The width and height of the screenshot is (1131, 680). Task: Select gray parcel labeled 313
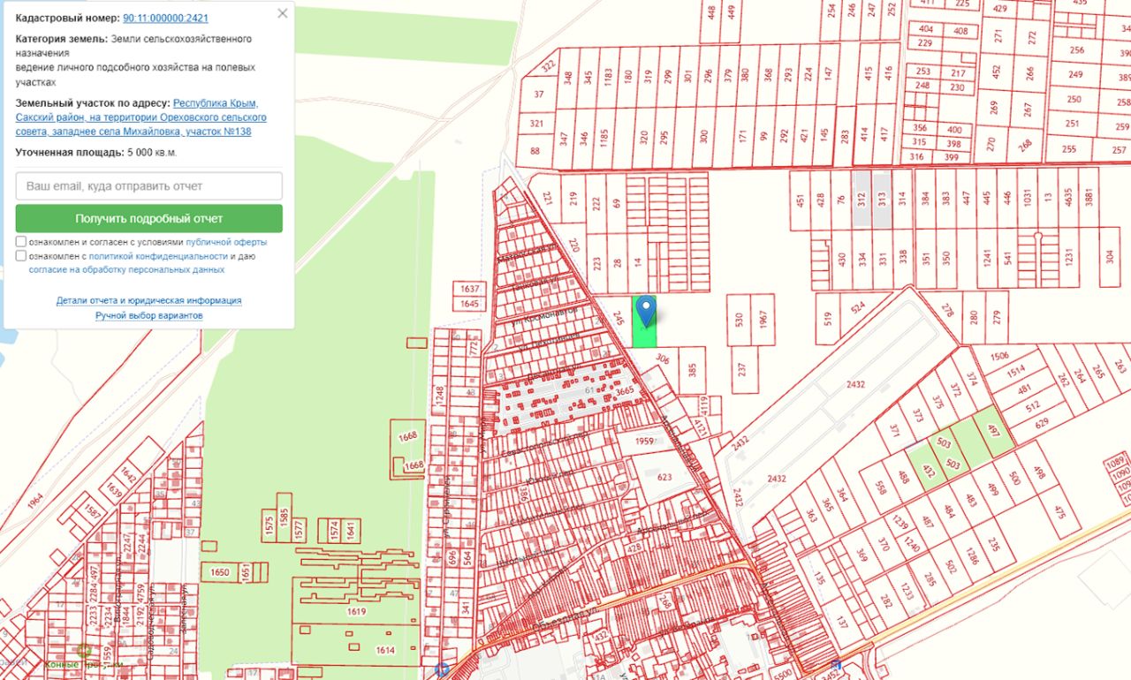pyautogui.click(x=882, y=200)
